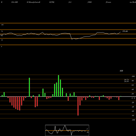Screen dimensions: 136x136
Task: Click the MR axis label -40
Action: point(133,107)
